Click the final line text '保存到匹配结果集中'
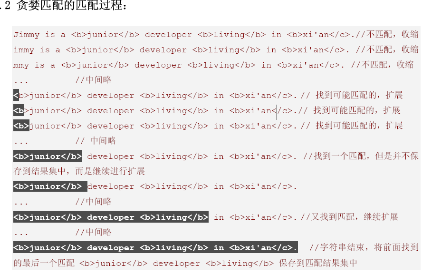The height and width of the screenshot is (274, 422). tap(318, 263)
